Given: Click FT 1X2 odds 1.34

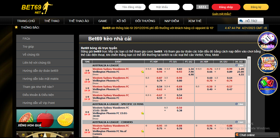Looking at the screenshot, I should click(x=191, y=69).
